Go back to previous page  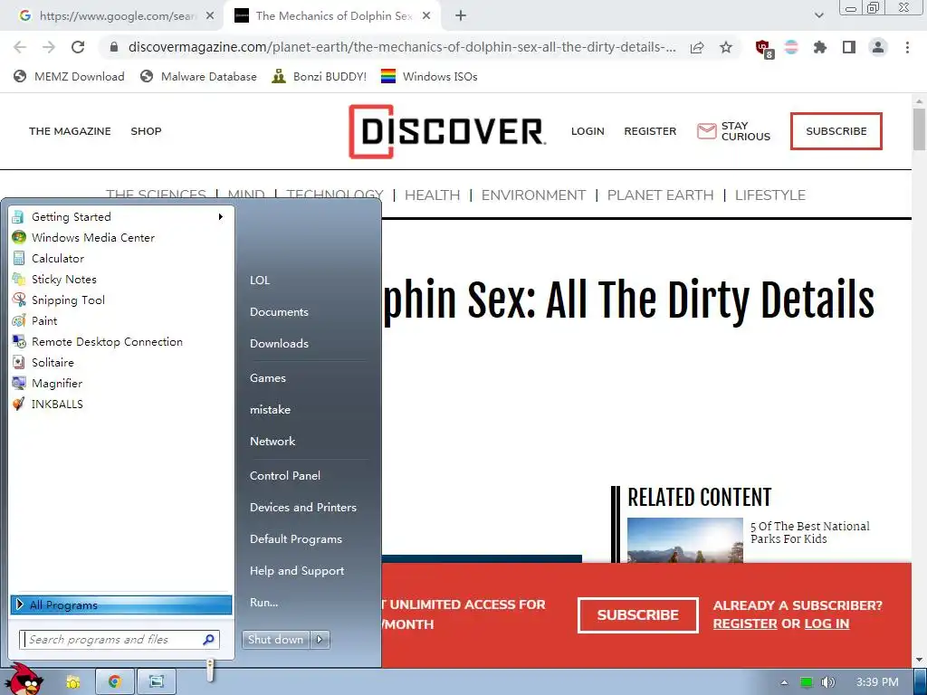point(20,47)
